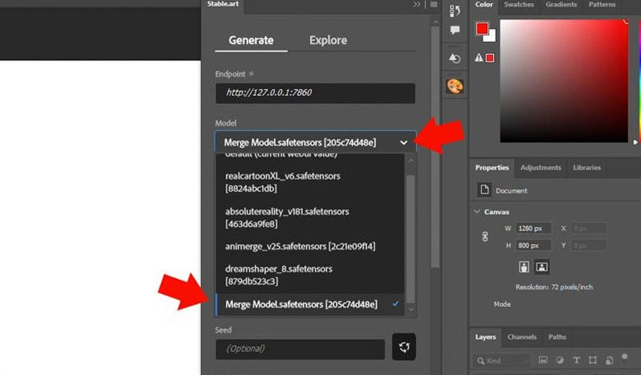Open the Stable.art palette plugin icon
Viewport: 641px width, 375px height.
tap(455, 86)
